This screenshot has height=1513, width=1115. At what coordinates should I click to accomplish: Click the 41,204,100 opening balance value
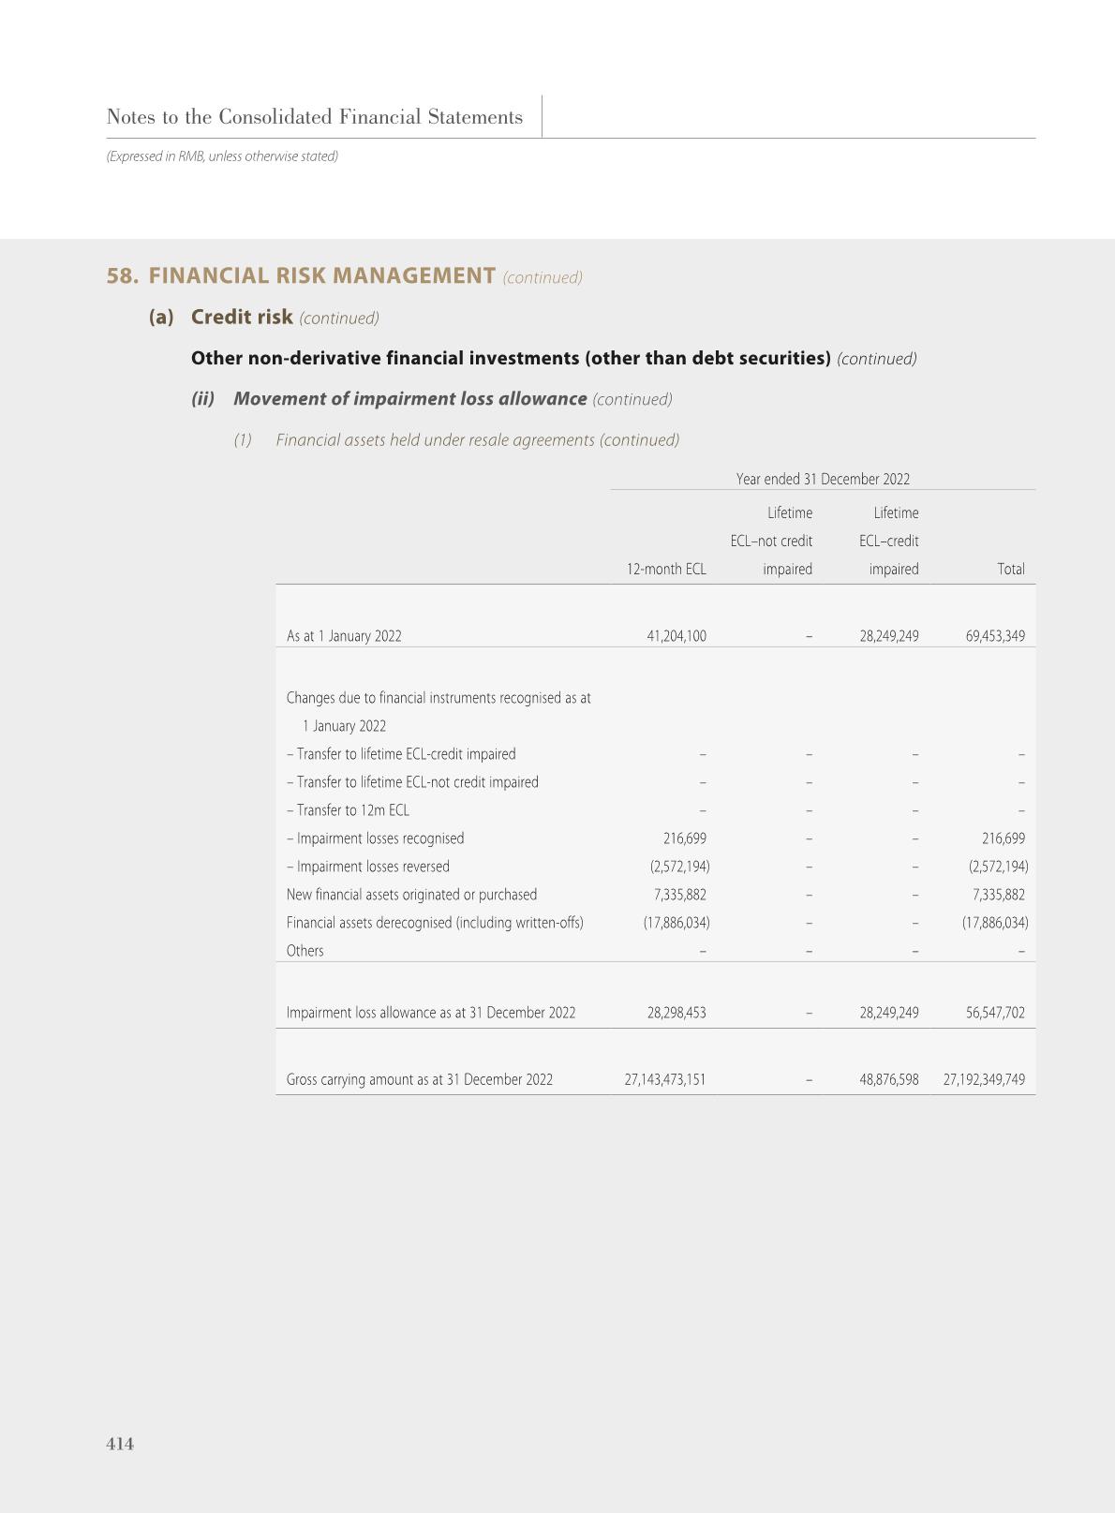tap(676, 636)
